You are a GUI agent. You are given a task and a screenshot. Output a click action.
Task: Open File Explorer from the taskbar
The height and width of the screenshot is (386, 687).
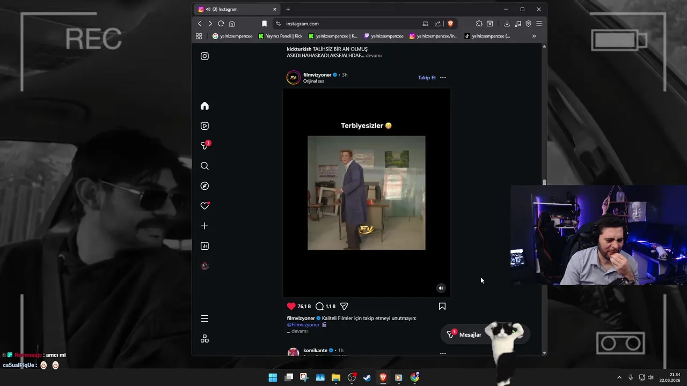336,377
